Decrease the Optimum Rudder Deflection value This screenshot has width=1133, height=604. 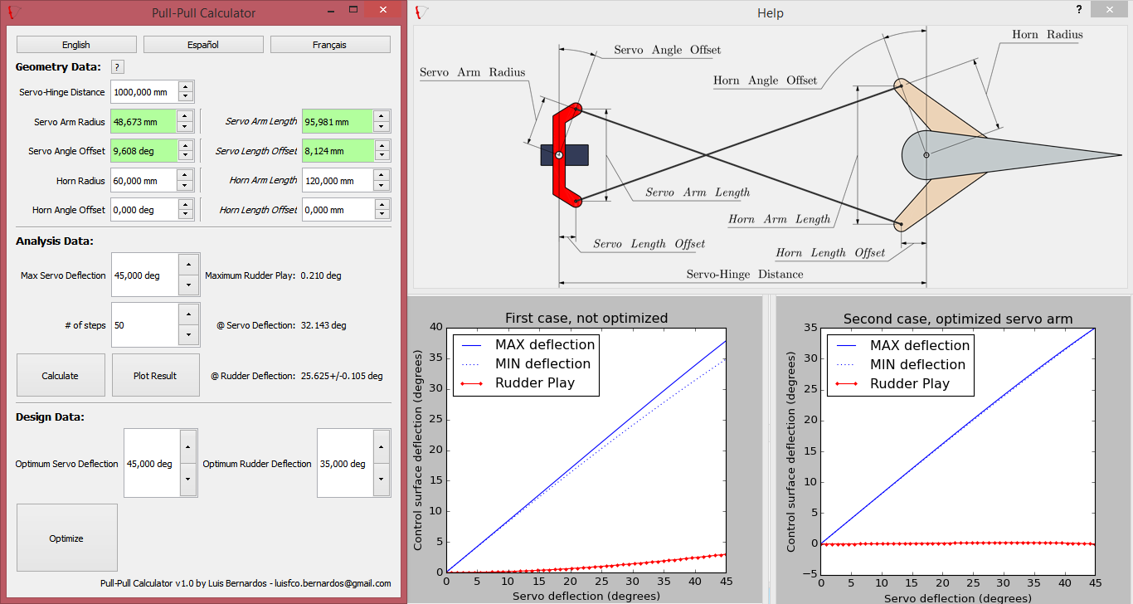pos(382,480)
